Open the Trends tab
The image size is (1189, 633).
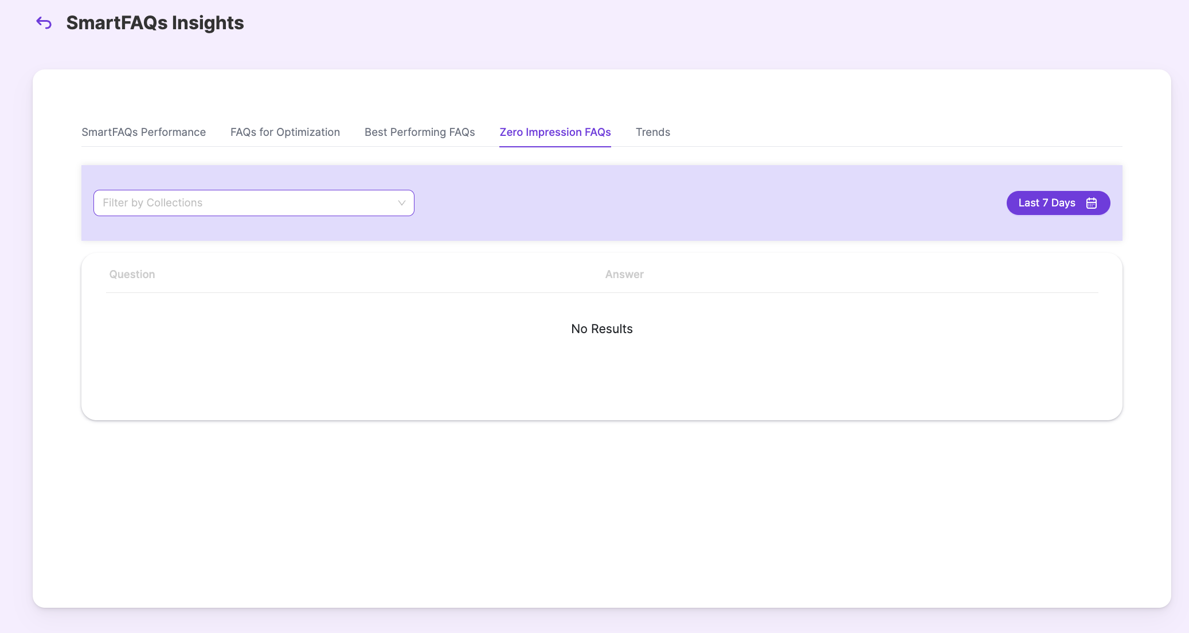tap(652, 132)
